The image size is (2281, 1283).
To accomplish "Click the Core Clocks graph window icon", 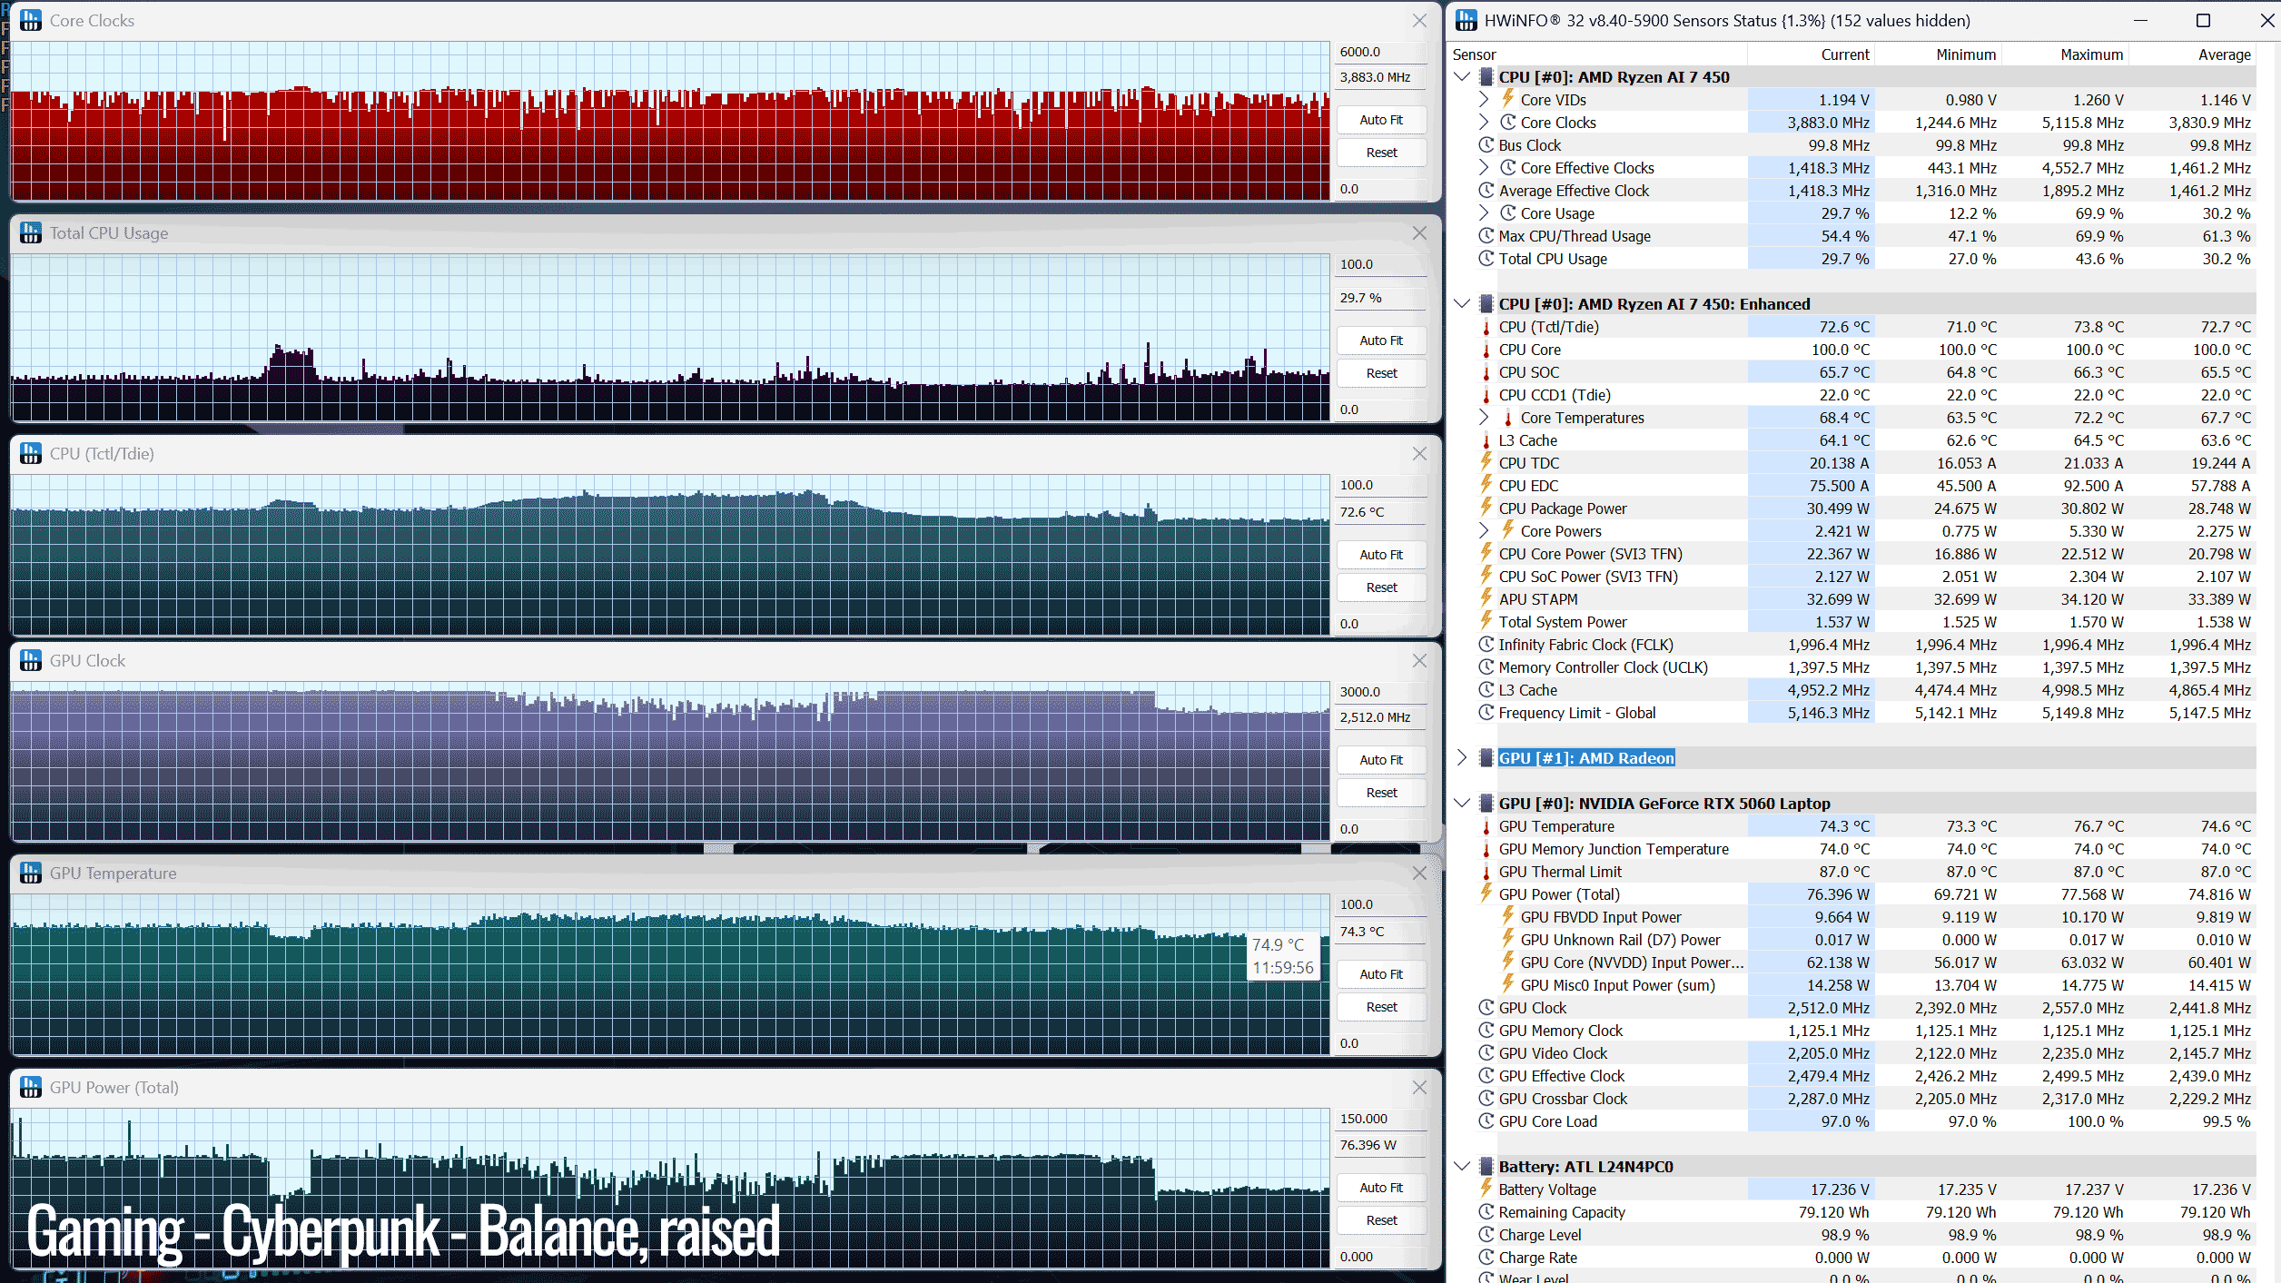I will coord(31,20).
